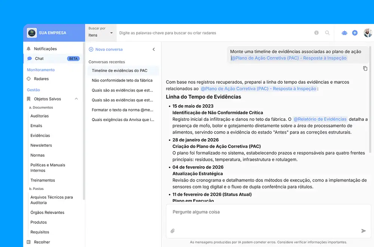The image size is (374, 247).
Task: Open Plano de Ação Corretiva mention in AI reply
Action: click(258, 89)
